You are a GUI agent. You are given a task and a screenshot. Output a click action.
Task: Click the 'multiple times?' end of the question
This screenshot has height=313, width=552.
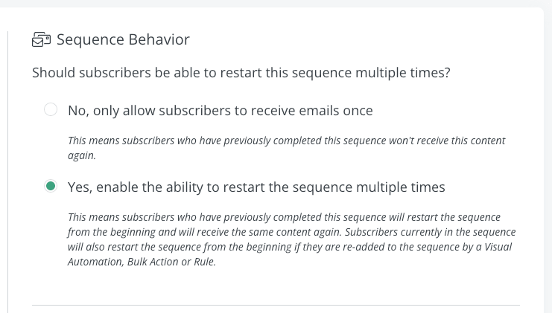(403, 73)
